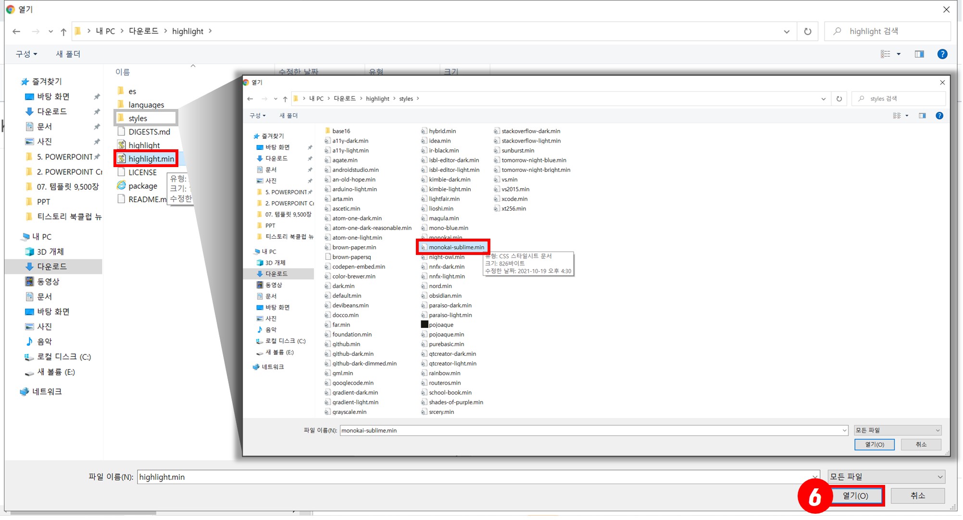Open view options dropdown arrow in outer dialog
963x520 pixels.
[x=899, y=54]
